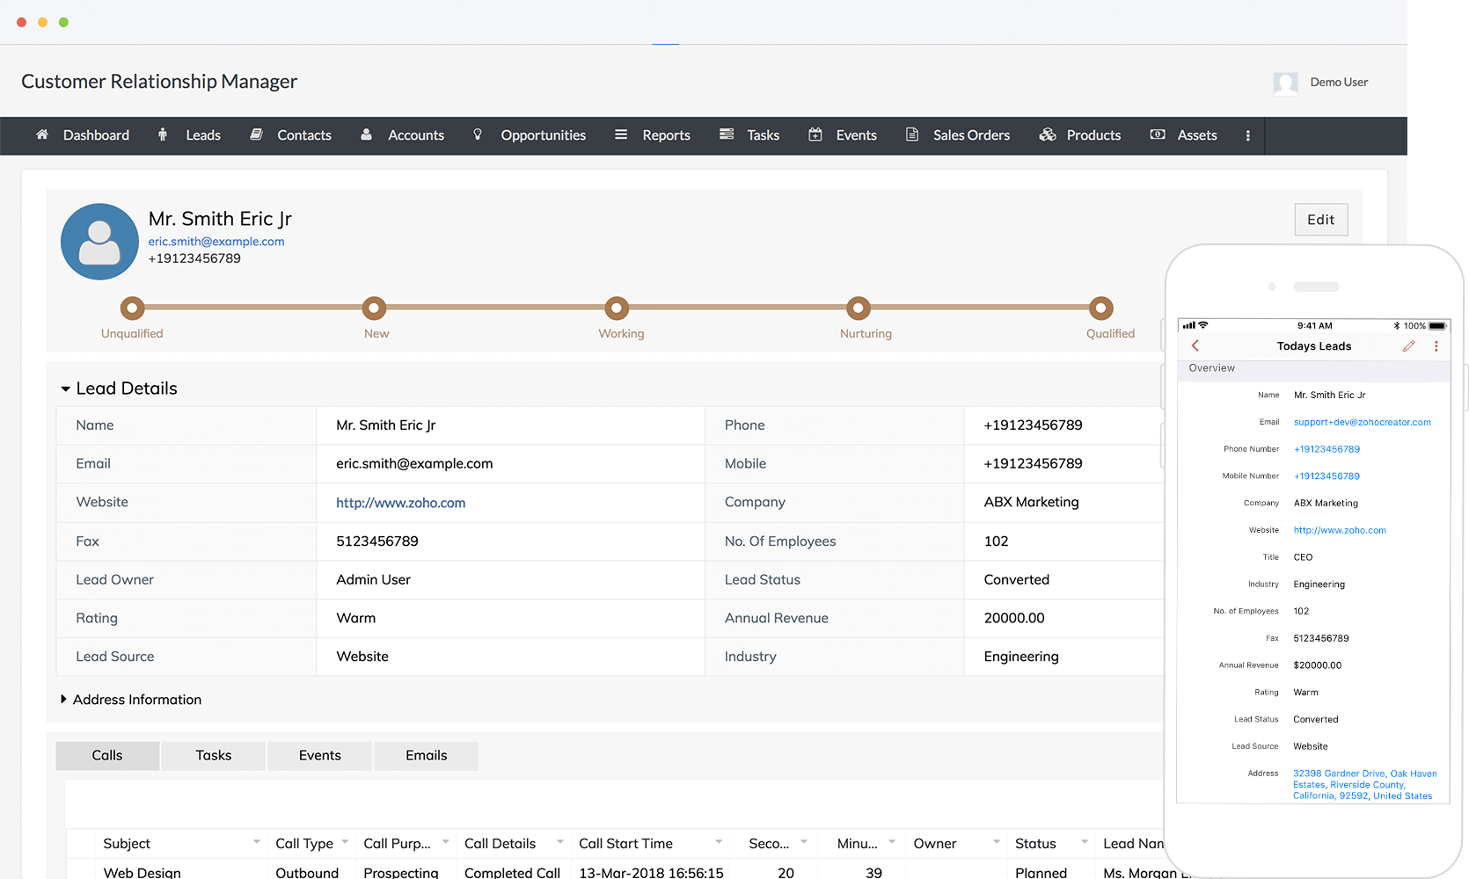The height and width of the screenshot is (879, 1469).
Task: Switch to the Emails tab
Action: (426, 755)
